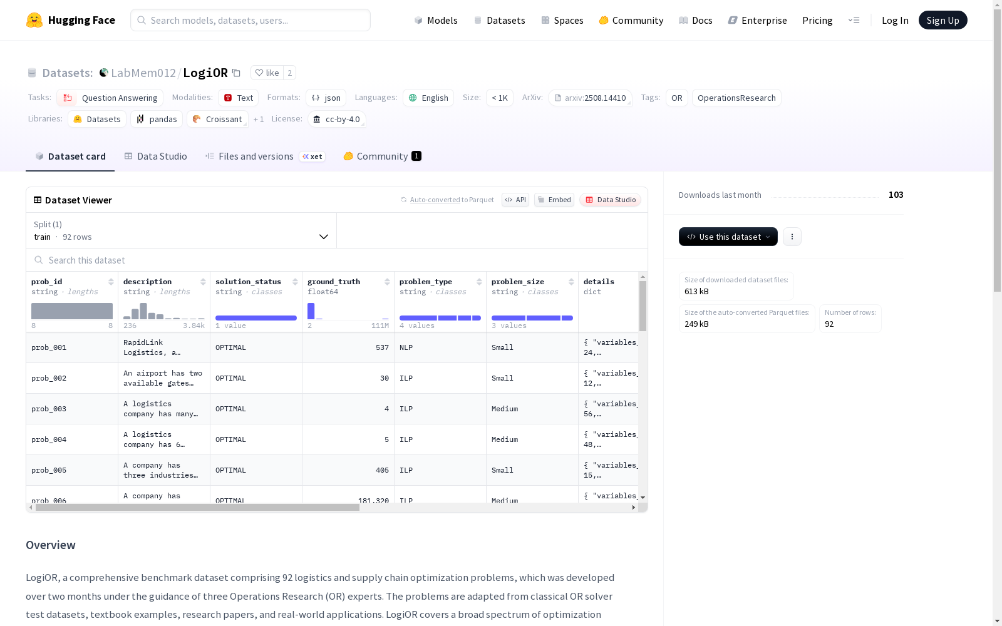Image resolution: width=1002 pixels, height=626 pixels.
Task: Open Spaces in the top navigation
Action: 562,20
